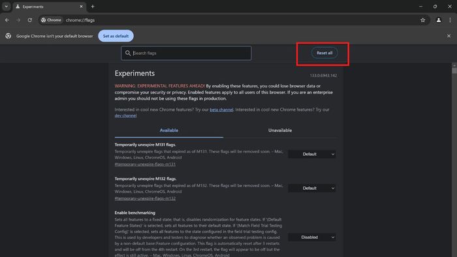Reload the chrome://flags page
Screen dimensions: 457x257
pyautogui.click(x=30, y=20)
